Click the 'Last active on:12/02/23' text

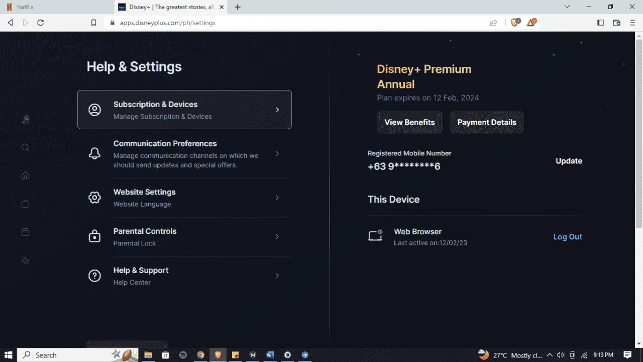[x=431, y=243]
